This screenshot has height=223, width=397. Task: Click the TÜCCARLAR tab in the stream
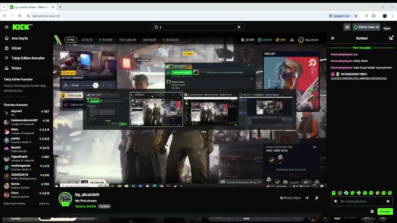tap(127, 40)
